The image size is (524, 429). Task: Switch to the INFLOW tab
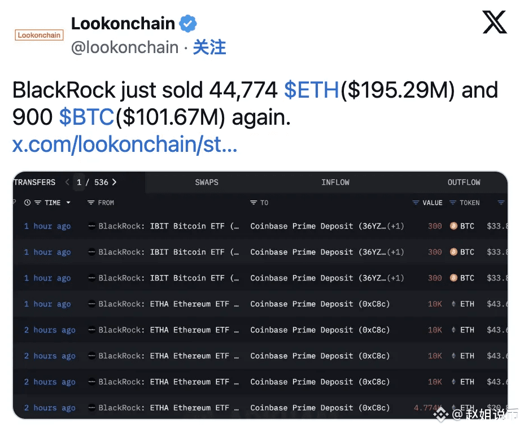click(335, 182)
